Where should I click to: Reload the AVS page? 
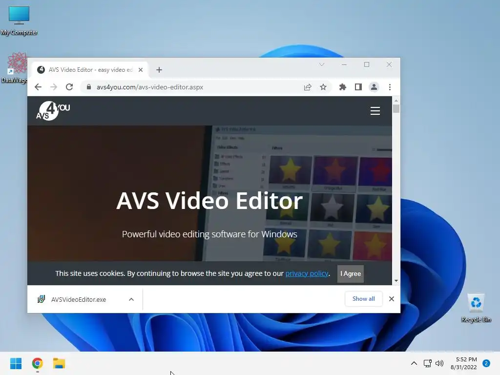69,87
